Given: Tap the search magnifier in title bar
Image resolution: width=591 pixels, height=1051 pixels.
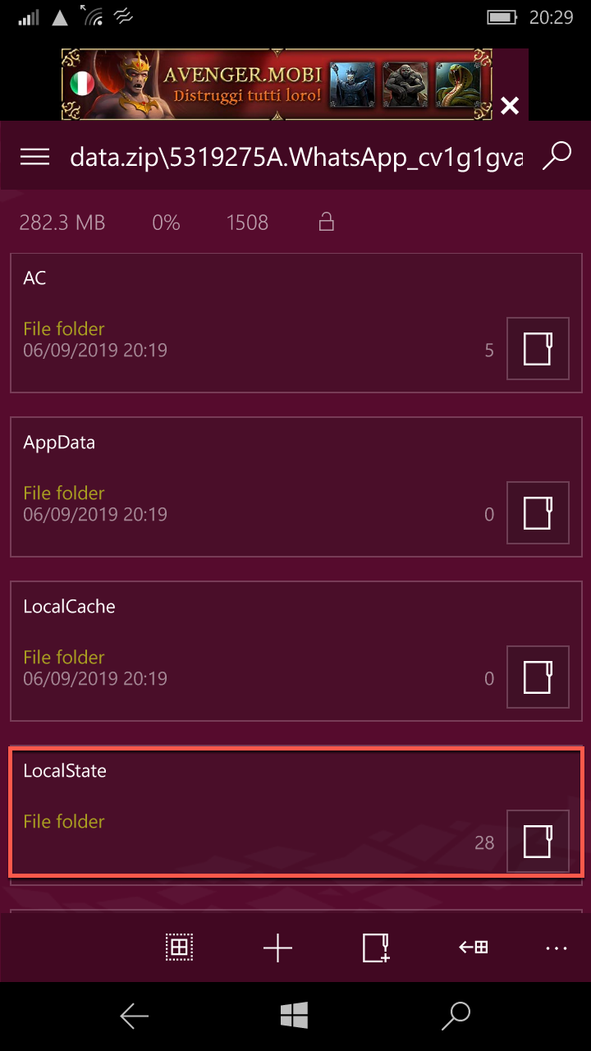Looking at the screenshot, I should click(557, 156).
